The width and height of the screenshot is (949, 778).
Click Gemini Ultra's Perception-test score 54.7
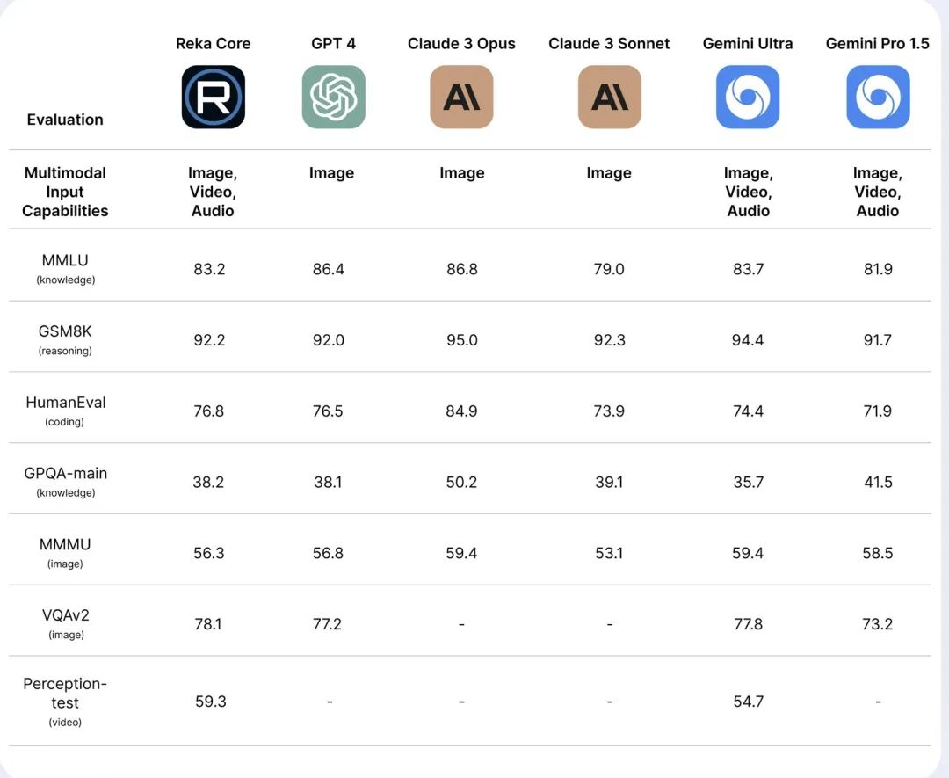tap(748, 702)
